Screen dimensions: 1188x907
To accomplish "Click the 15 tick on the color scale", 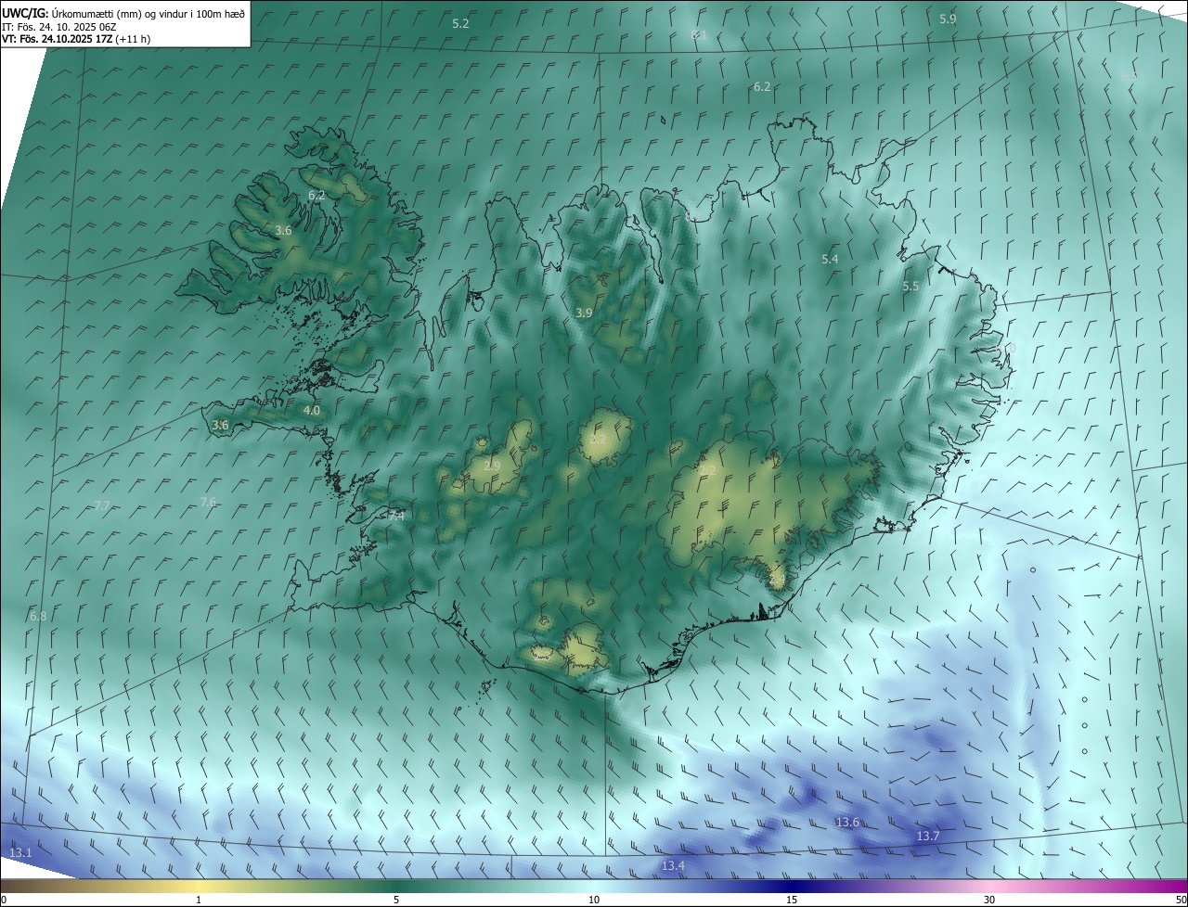I will click(792, 901).
